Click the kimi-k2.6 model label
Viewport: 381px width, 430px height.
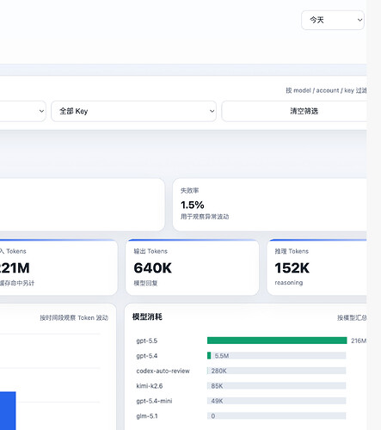[150, 386]
